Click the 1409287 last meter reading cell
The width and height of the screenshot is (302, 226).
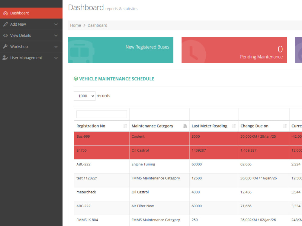[x=214, y=152]
